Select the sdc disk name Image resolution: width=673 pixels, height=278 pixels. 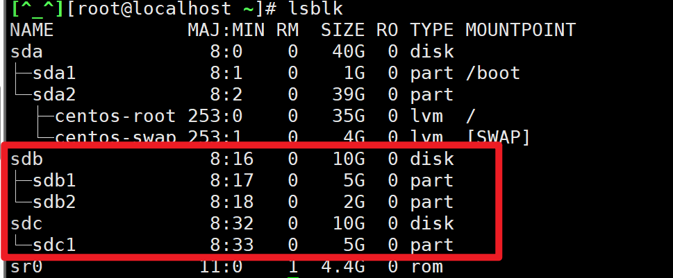click(x=26, y=224)
